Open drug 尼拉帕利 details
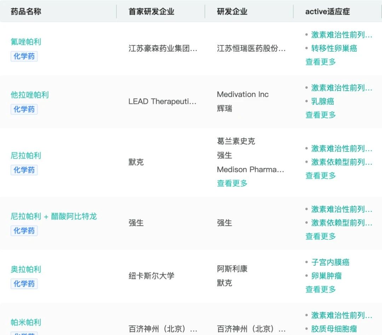 click(x=26, y=155)
